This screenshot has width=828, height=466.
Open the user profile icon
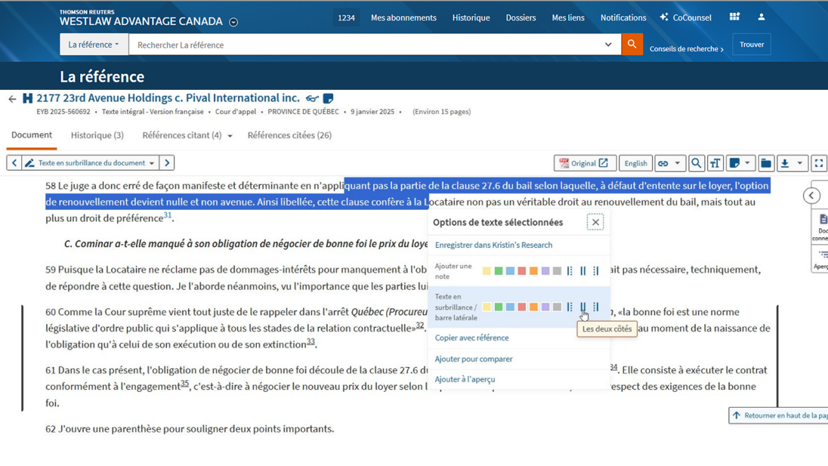click(761, 17)
